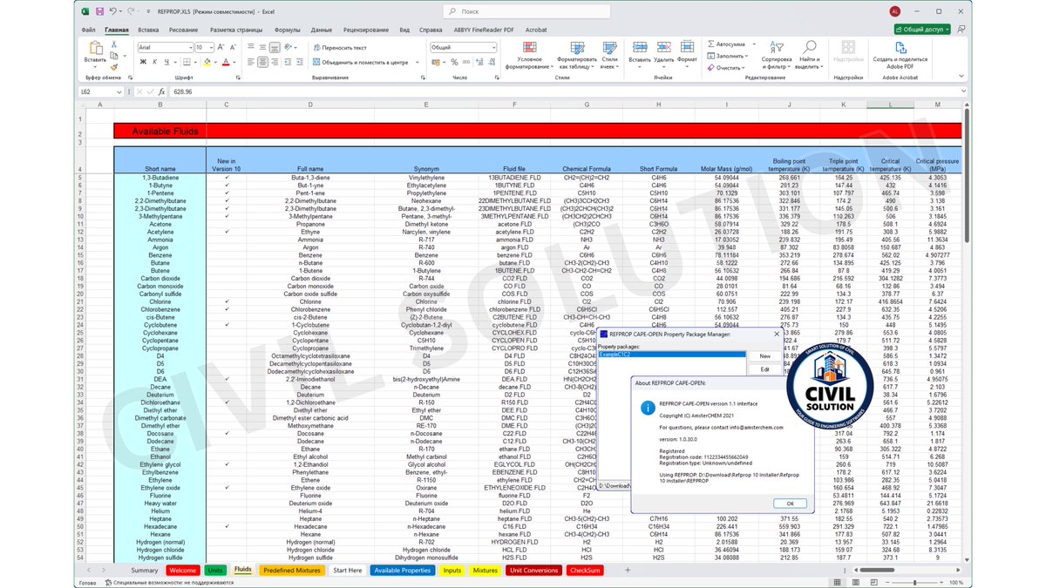Add a new sheet with plus button

[627, 571]
